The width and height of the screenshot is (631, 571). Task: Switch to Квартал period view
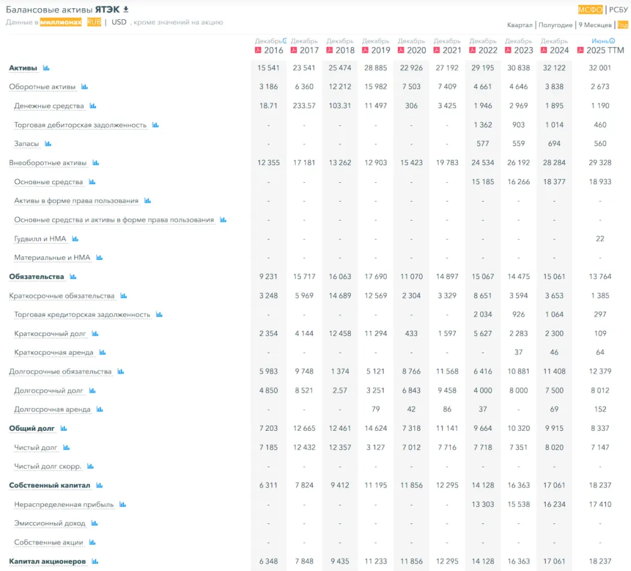click(x=519, y=25)
